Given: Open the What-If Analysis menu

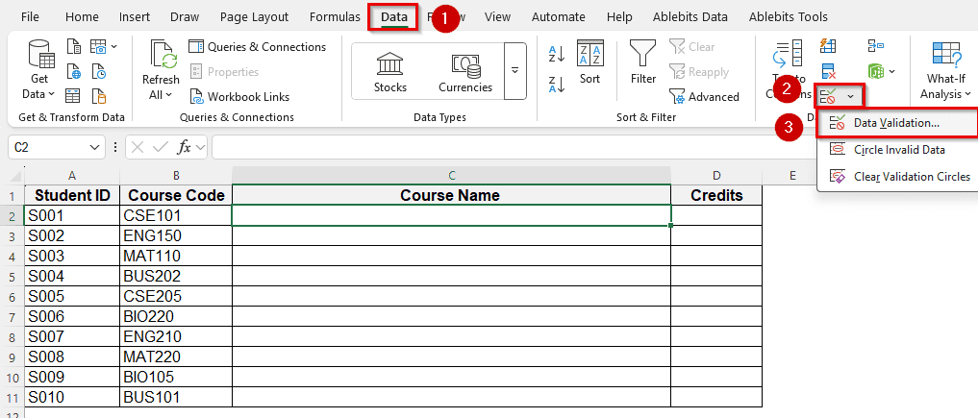Looking at the screenshot, I should coord(945,70).
